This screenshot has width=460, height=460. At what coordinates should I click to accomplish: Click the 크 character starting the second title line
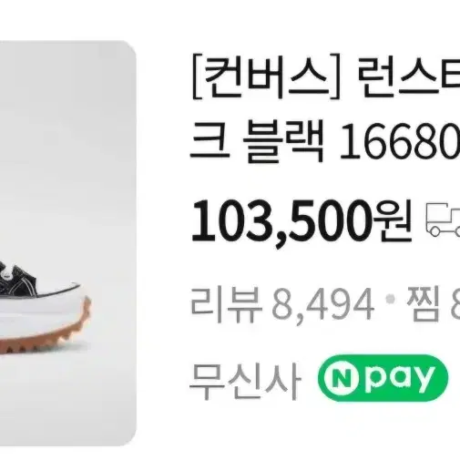click(210, 141)
